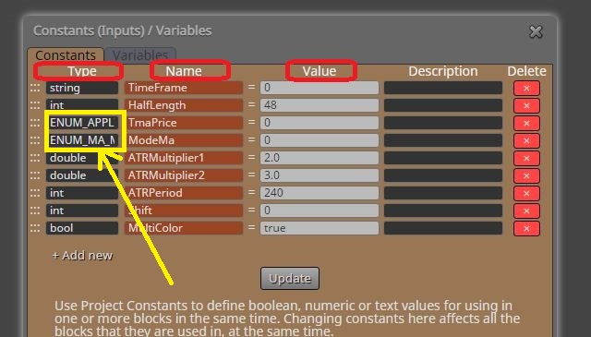Viewport: 591px width, 337px height.
Task: Click HalfLength value field showing 48
Action: (x=320, y=105)
